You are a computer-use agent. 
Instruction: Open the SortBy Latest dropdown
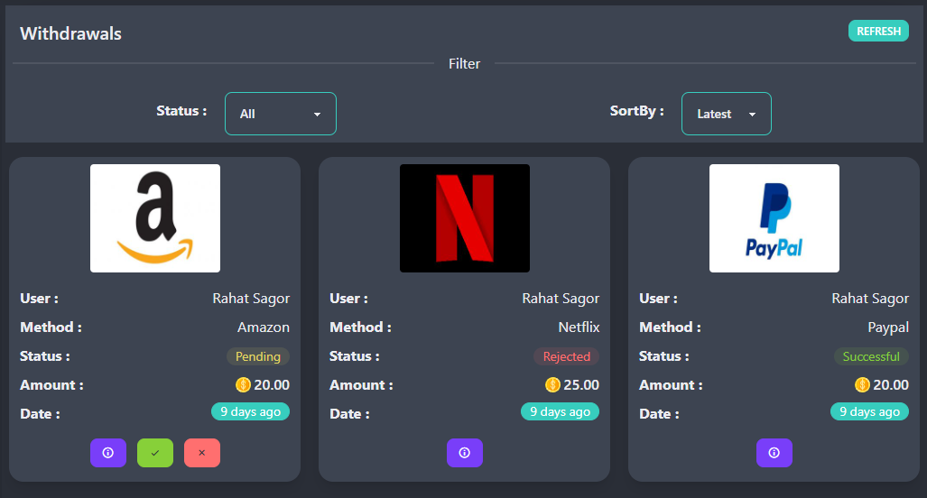tap(726, 114)
